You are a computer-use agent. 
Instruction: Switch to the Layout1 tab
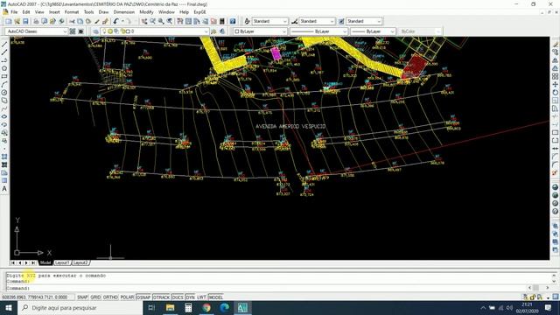coord(62,262)
